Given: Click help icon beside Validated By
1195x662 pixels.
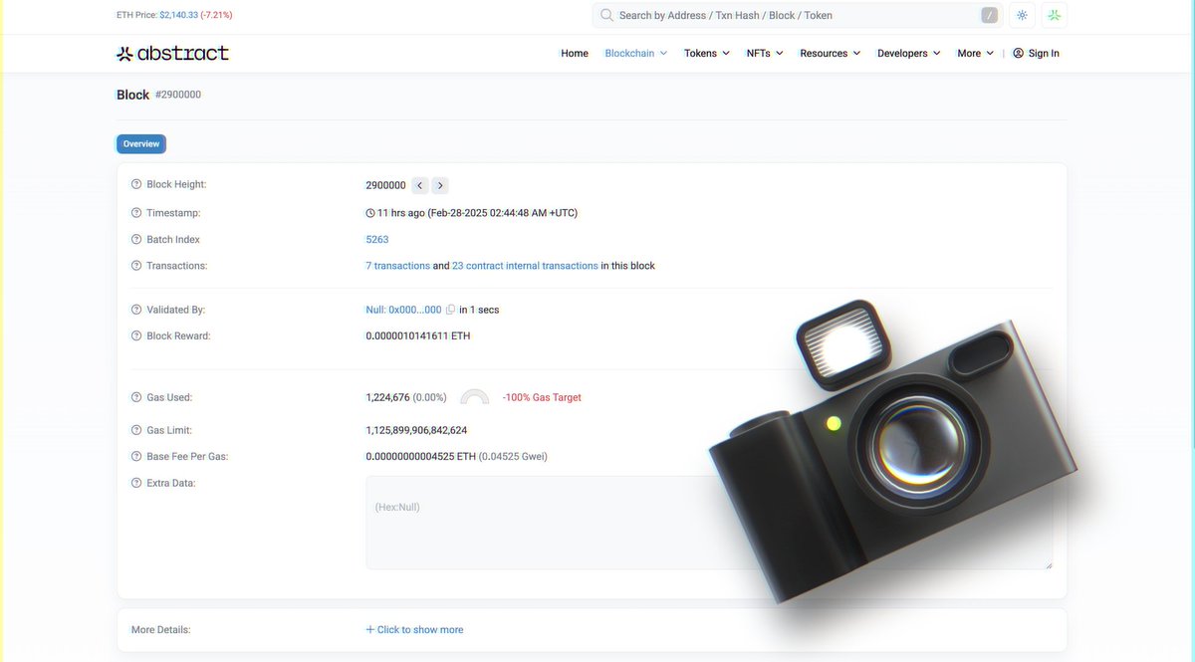Looking at the screenshot, I should point(136,310).
